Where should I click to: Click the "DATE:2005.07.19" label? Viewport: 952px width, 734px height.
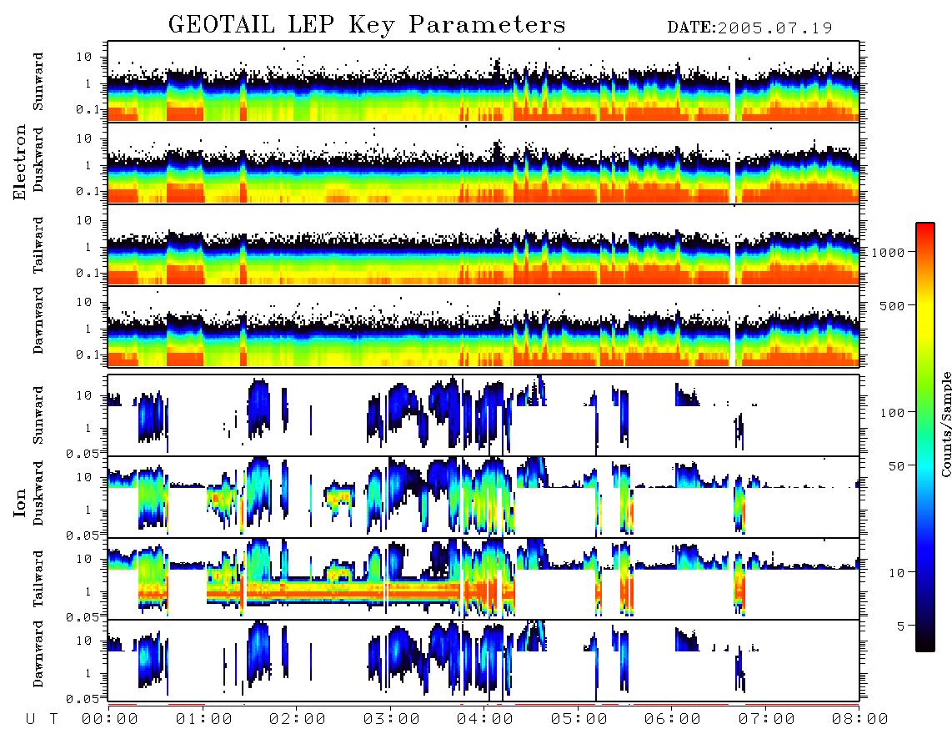coord(749,28)
